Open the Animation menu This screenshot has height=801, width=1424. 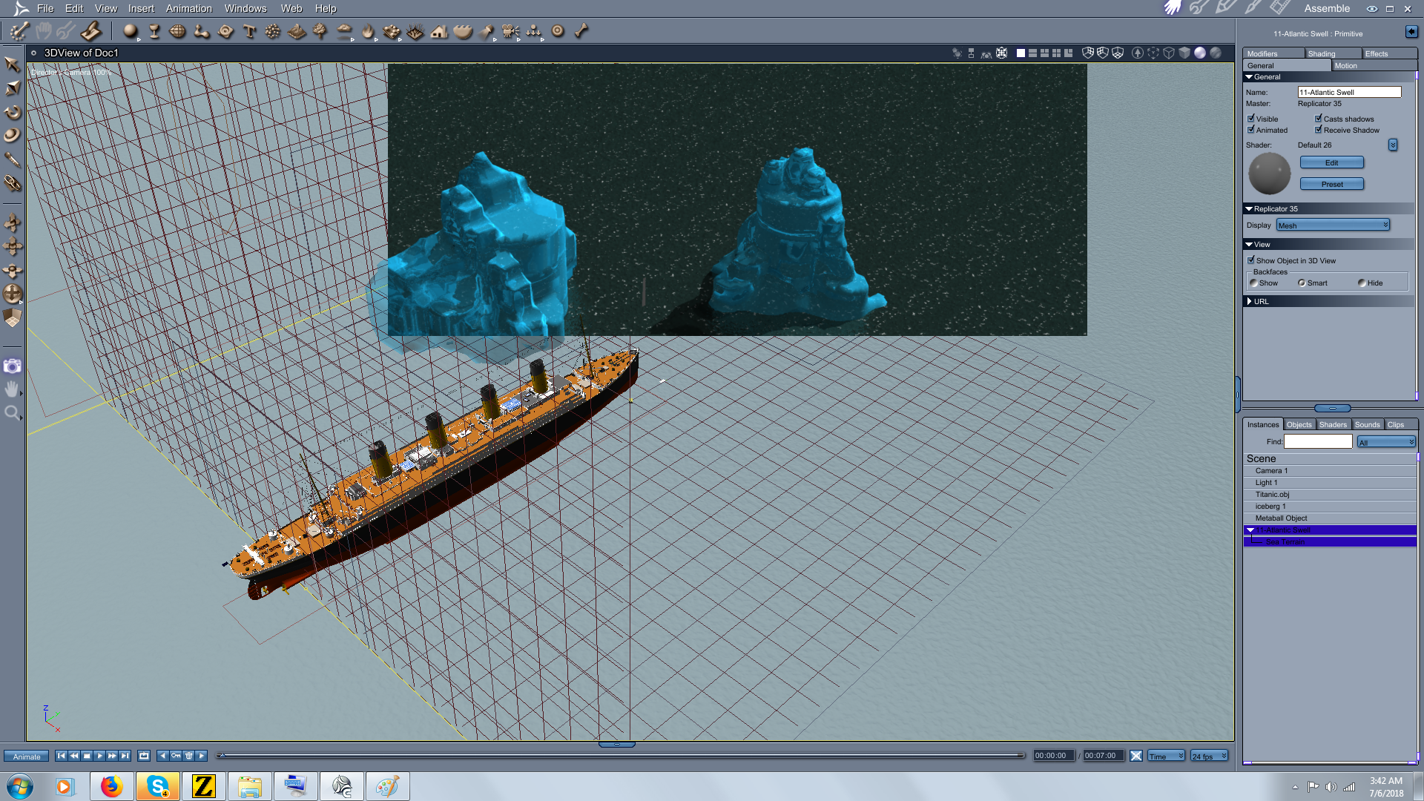tap(188, 8)
